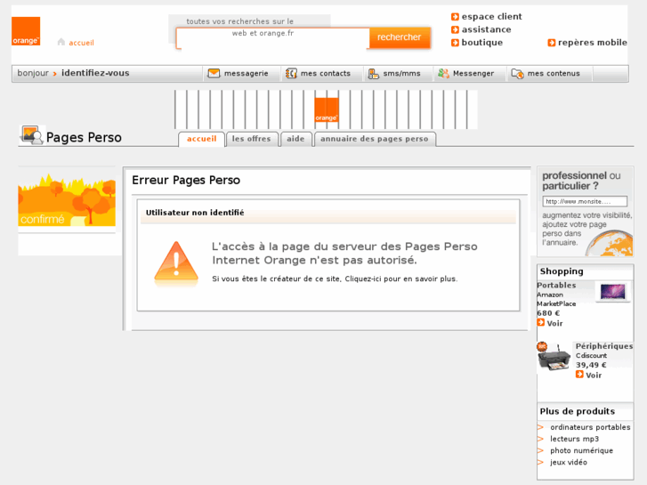Open Messenger in the toolbar
Viewport: 647px width, 485px height.
[473, 74]
